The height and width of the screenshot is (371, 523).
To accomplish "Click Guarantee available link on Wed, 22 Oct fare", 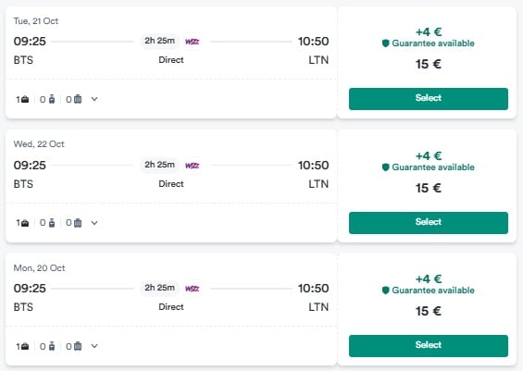I will point(433,167).
